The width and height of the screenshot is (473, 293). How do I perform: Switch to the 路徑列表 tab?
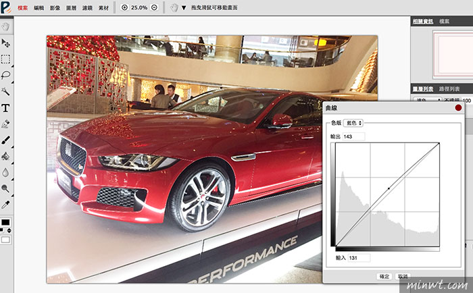point(449,89)
